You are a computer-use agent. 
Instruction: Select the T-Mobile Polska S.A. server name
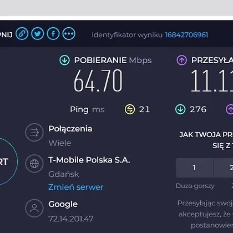[89, 160]
